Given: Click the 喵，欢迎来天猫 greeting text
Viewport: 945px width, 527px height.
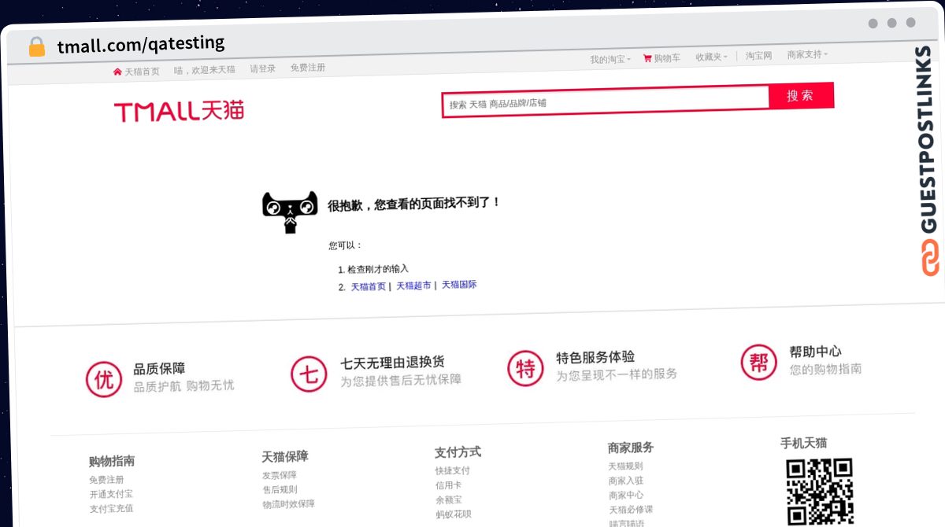Looking at the screenshot, I should coord(205,70).
